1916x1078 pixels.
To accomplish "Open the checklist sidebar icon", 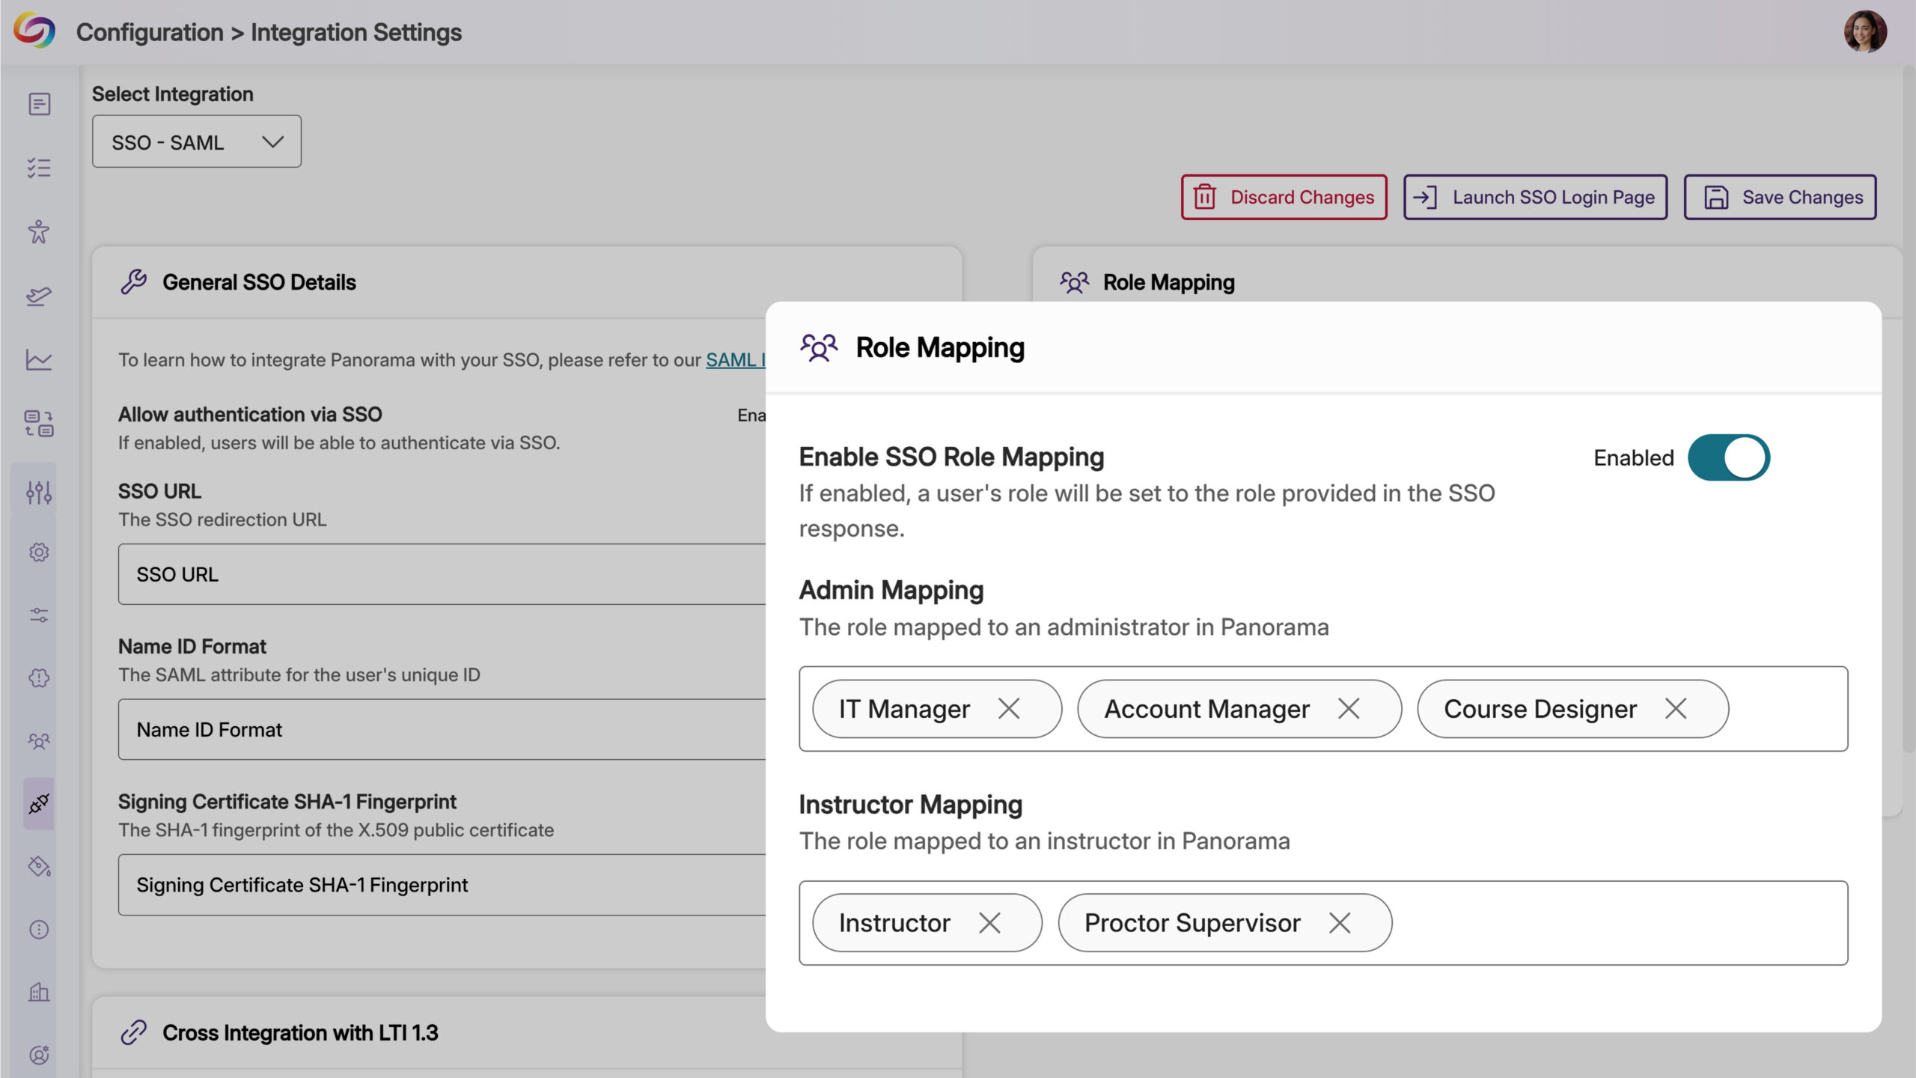I will pos(39,168).
